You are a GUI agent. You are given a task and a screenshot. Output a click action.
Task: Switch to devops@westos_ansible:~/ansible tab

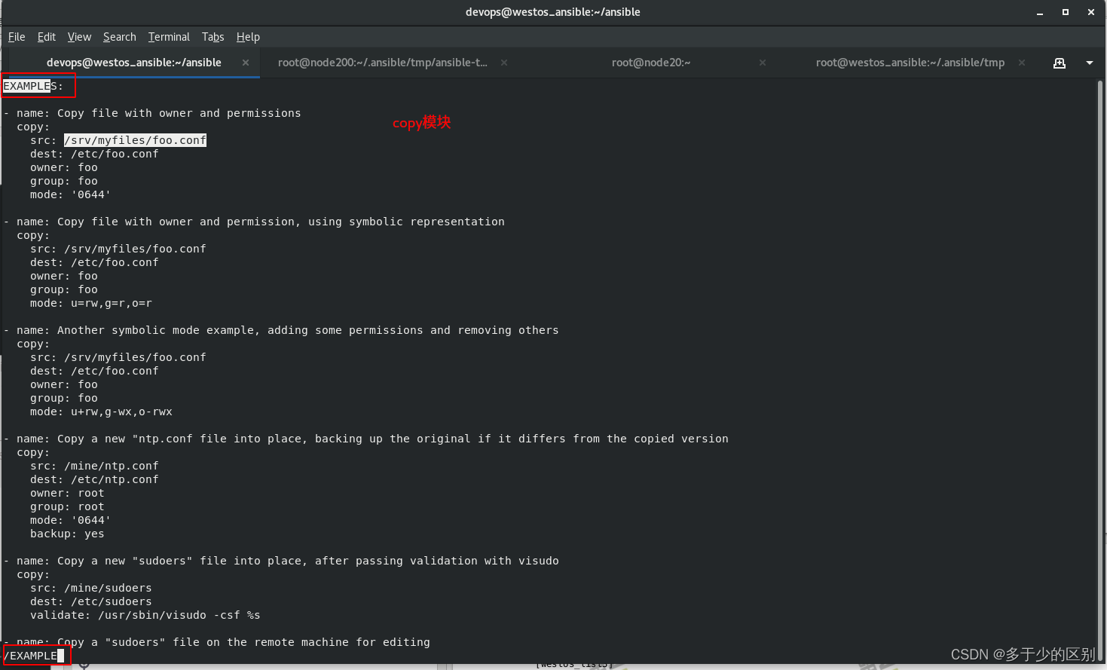click(x=133, y=63)
